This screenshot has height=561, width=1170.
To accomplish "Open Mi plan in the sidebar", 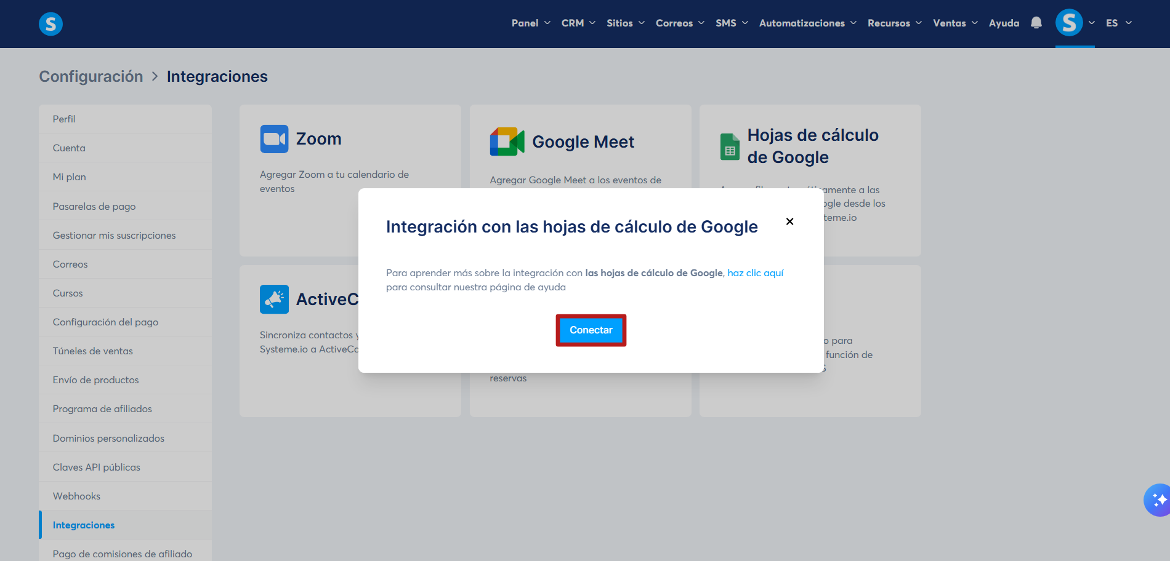I will pyautogui.click(x=126, y=177).
